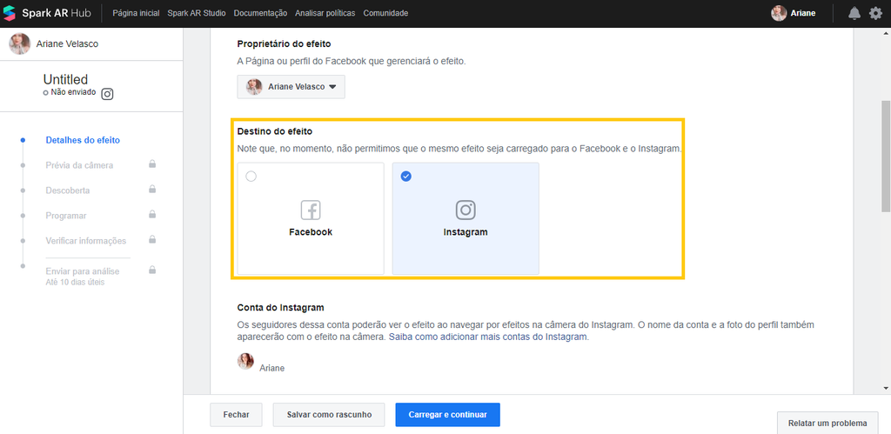This screenshot has height=434, width=891.
Task: Open the notifications bell
Action: pyautogui.click(x=854, y=13)
